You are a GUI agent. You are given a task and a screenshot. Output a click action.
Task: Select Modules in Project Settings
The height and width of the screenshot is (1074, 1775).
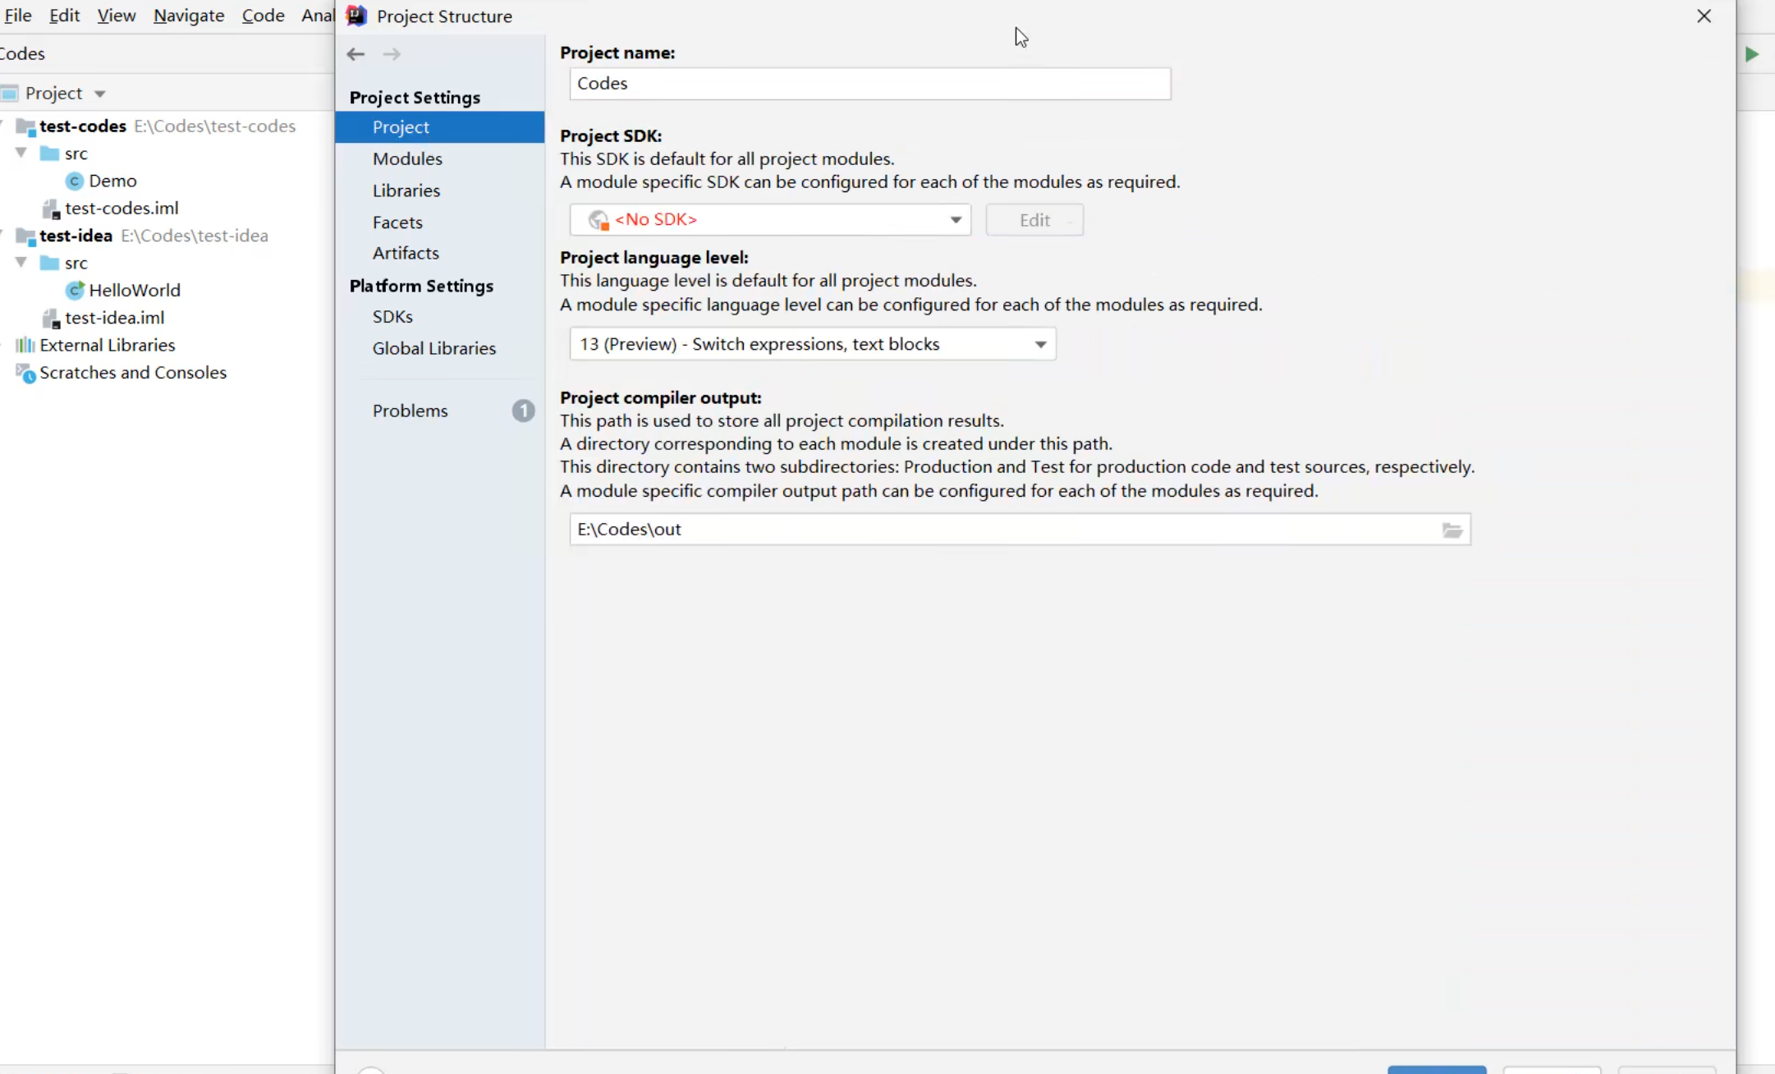407,158
